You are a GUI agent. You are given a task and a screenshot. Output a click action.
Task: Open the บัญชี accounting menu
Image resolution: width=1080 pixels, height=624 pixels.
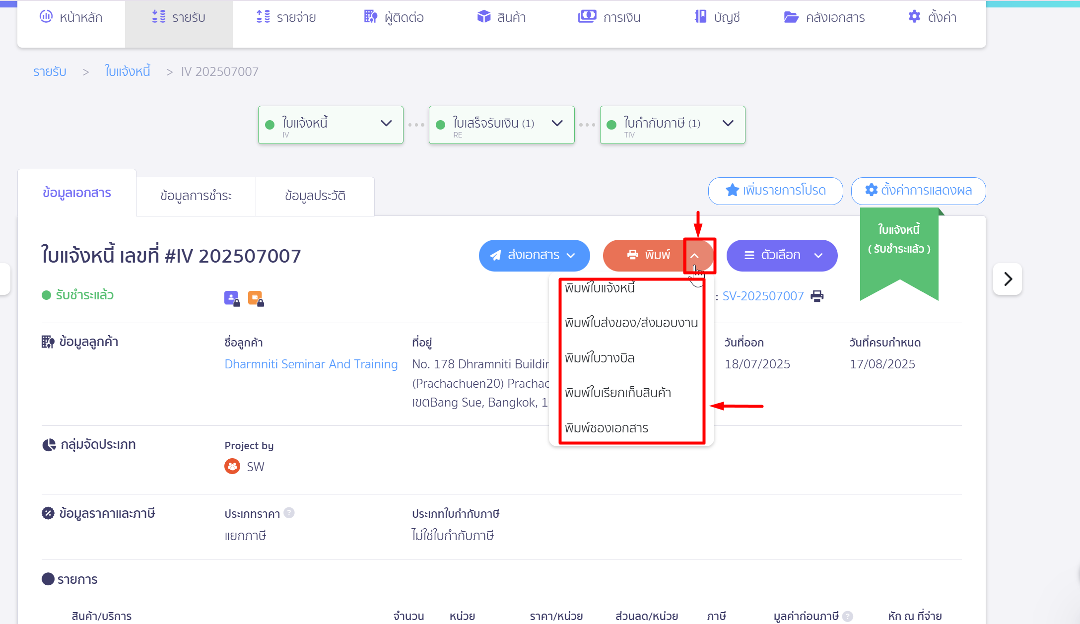[717, 18]
